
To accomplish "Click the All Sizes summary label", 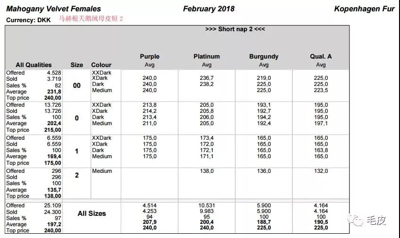I will pyautogui.click(x=92, y=213).
